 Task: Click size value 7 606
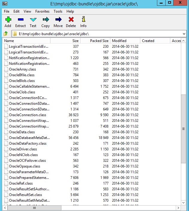click(74, 178)
